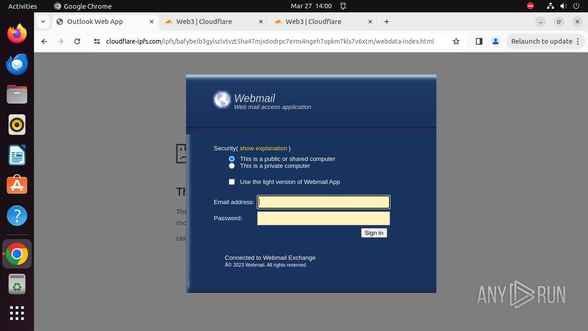Image resolution: width=588 pixels, height=331 pixels.
Task: Close the Chrome window
Action: point(577,22)
